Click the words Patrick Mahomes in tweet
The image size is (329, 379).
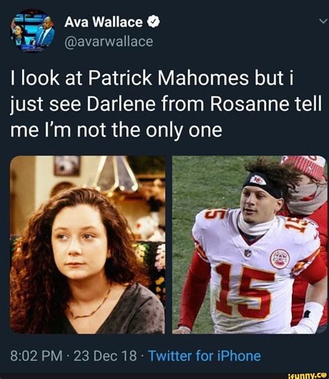click(168, 78)
